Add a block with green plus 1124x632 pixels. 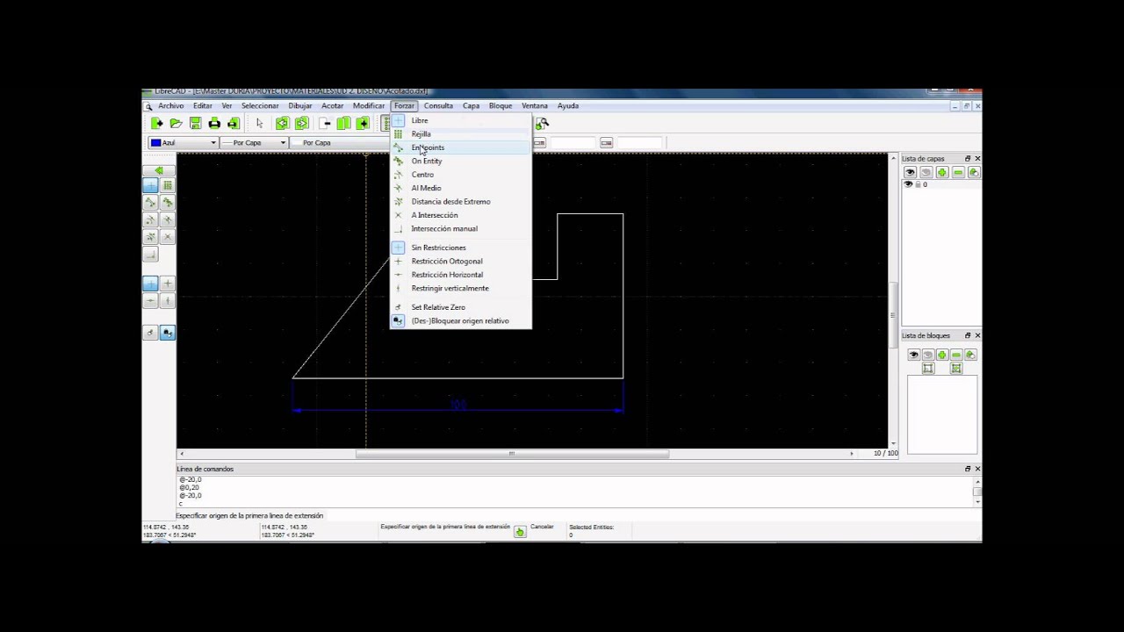click(941, 355)
